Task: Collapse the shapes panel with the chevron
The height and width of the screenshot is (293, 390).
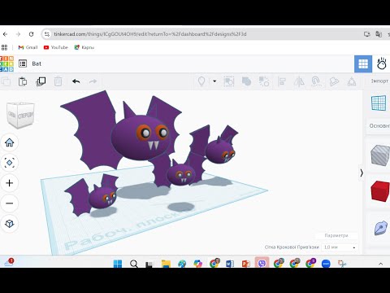Action: tap(362, 173)
